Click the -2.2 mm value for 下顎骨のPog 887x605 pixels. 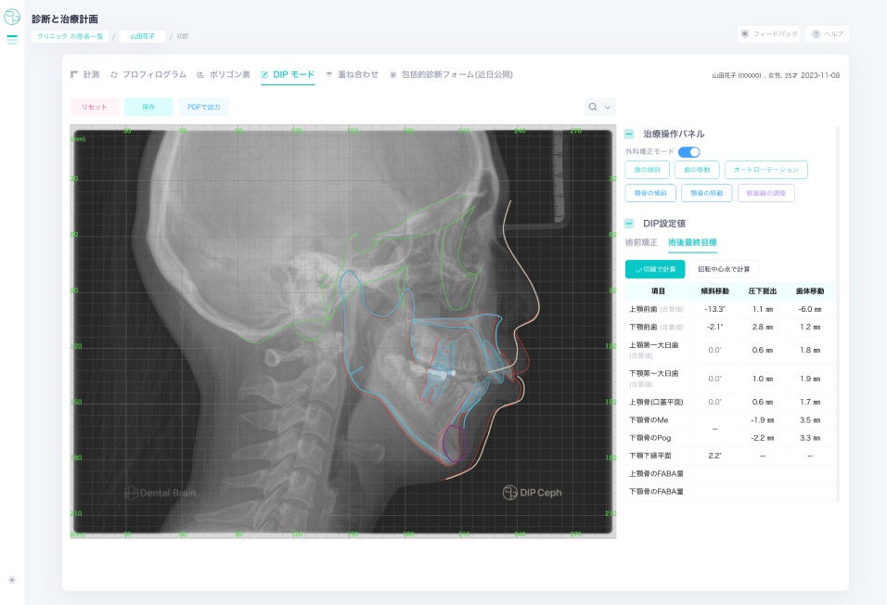point(762,438)
